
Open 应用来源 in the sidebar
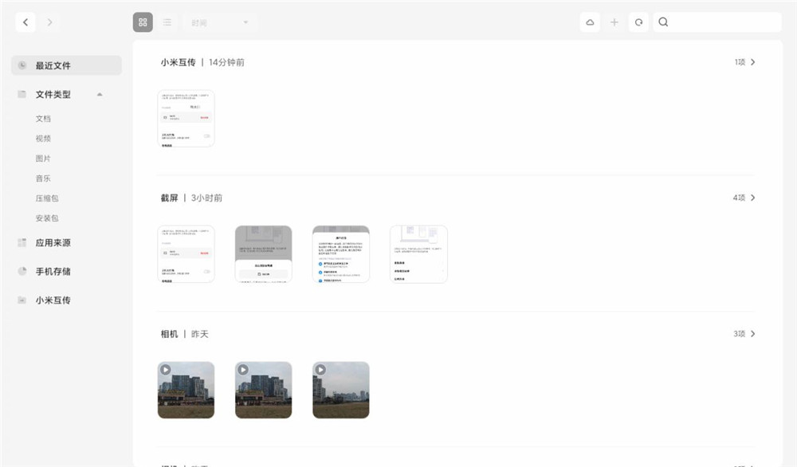tap(54, 242)
